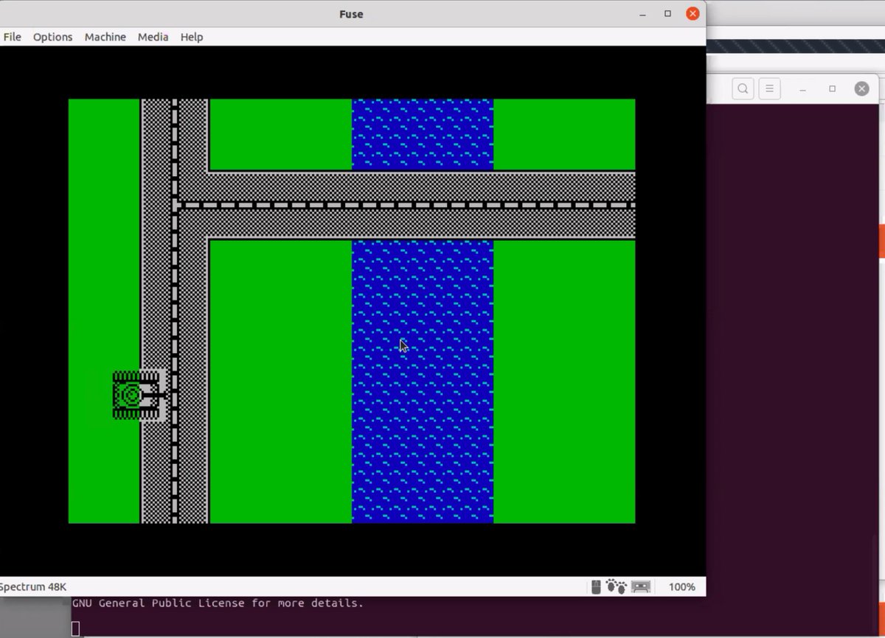The image size is (885, 638).
Task: Click the green tank sprite in the game
Action: coord(139,396)
